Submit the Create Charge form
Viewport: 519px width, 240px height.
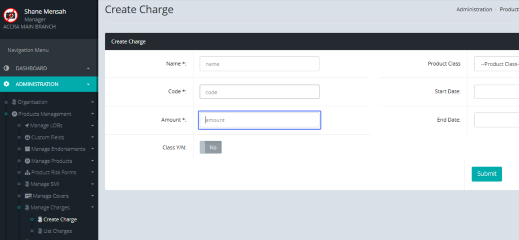pyautogui.click(x=487, y=174)
